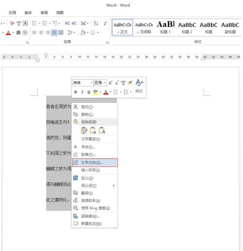243x251 pixels.
Task: Toggle align right in ribbon
Action: 48,33
